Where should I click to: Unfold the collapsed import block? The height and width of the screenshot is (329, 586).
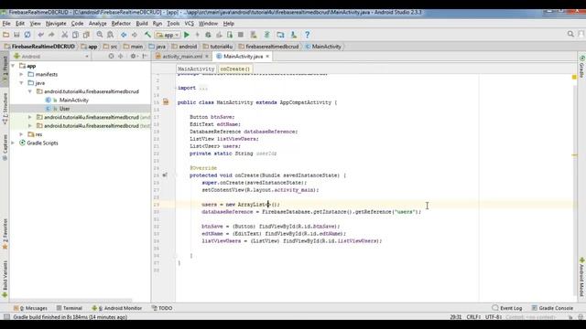click(x=203, y=88)
